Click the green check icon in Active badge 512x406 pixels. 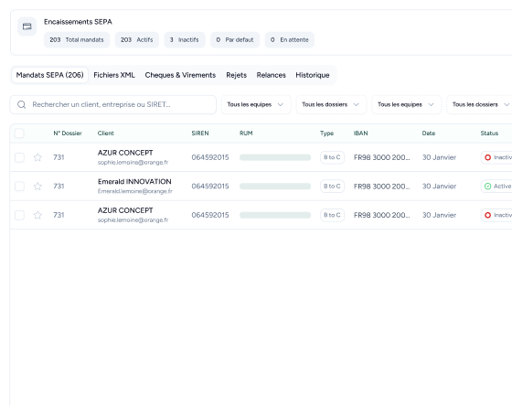click(x=488, y=187)
